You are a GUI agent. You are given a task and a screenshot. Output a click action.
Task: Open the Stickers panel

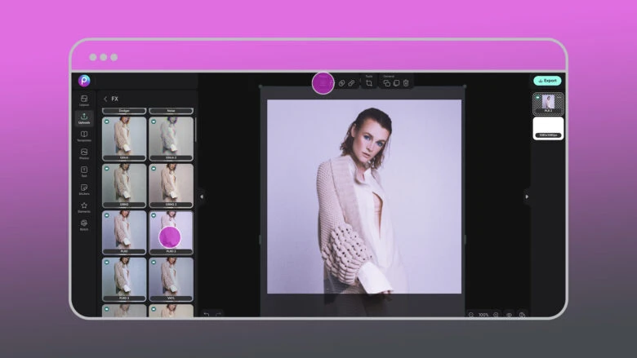(x=84, y=188)
